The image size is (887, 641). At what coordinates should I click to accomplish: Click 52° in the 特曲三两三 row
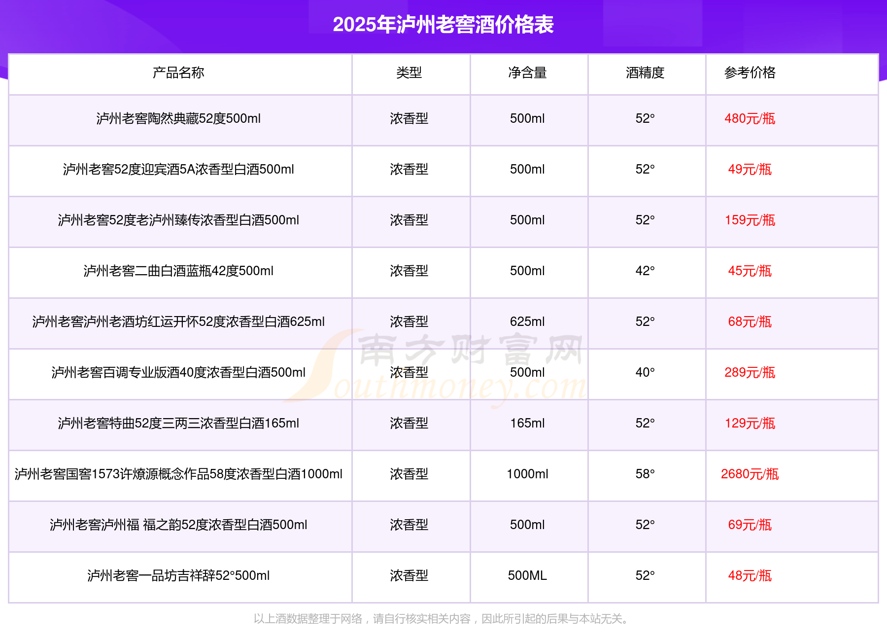point(645,423)
